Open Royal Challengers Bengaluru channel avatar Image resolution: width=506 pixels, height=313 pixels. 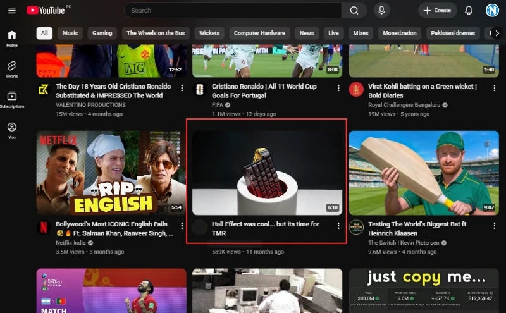pyautogui.click(x=356, y=89)
